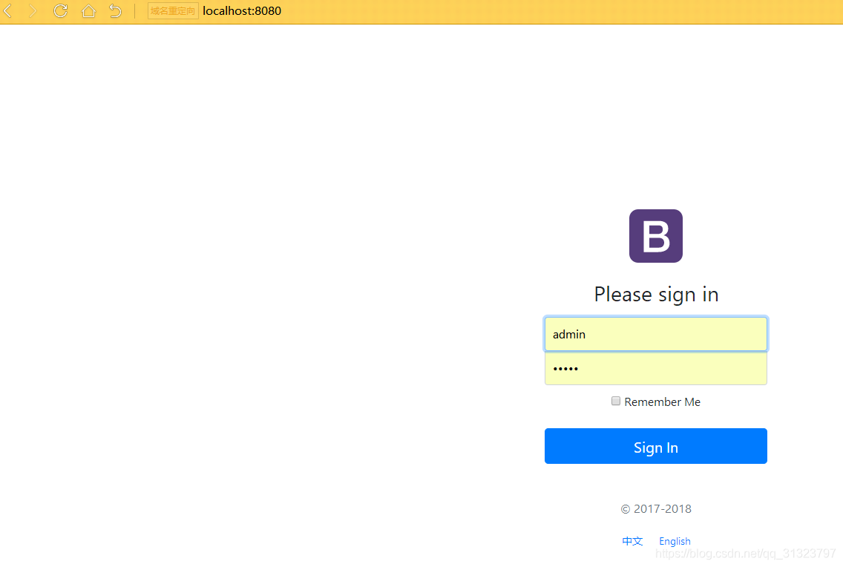
Task: Focus the username field containing admin
Action: point(656,334)
